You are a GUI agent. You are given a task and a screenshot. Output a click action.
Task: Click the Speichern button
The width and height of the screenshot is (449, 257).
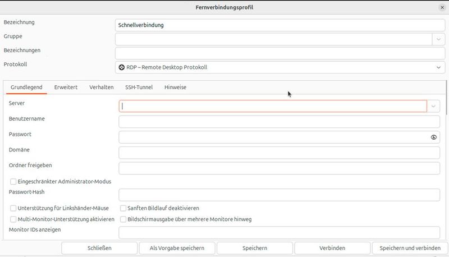[255, 248]
